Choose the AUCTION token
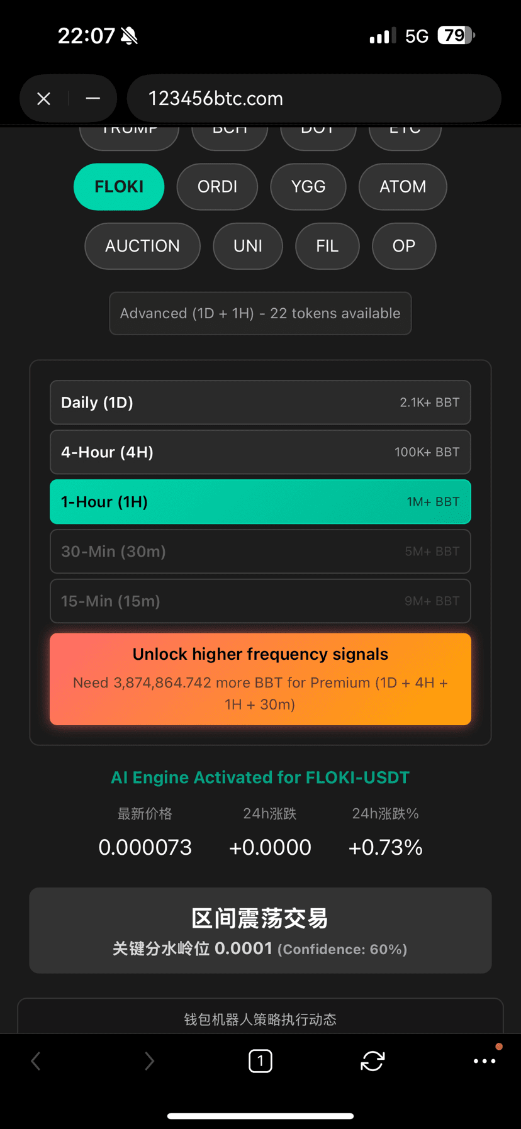This screenshot has width=521, height=1129. click(x=142, y=246)
